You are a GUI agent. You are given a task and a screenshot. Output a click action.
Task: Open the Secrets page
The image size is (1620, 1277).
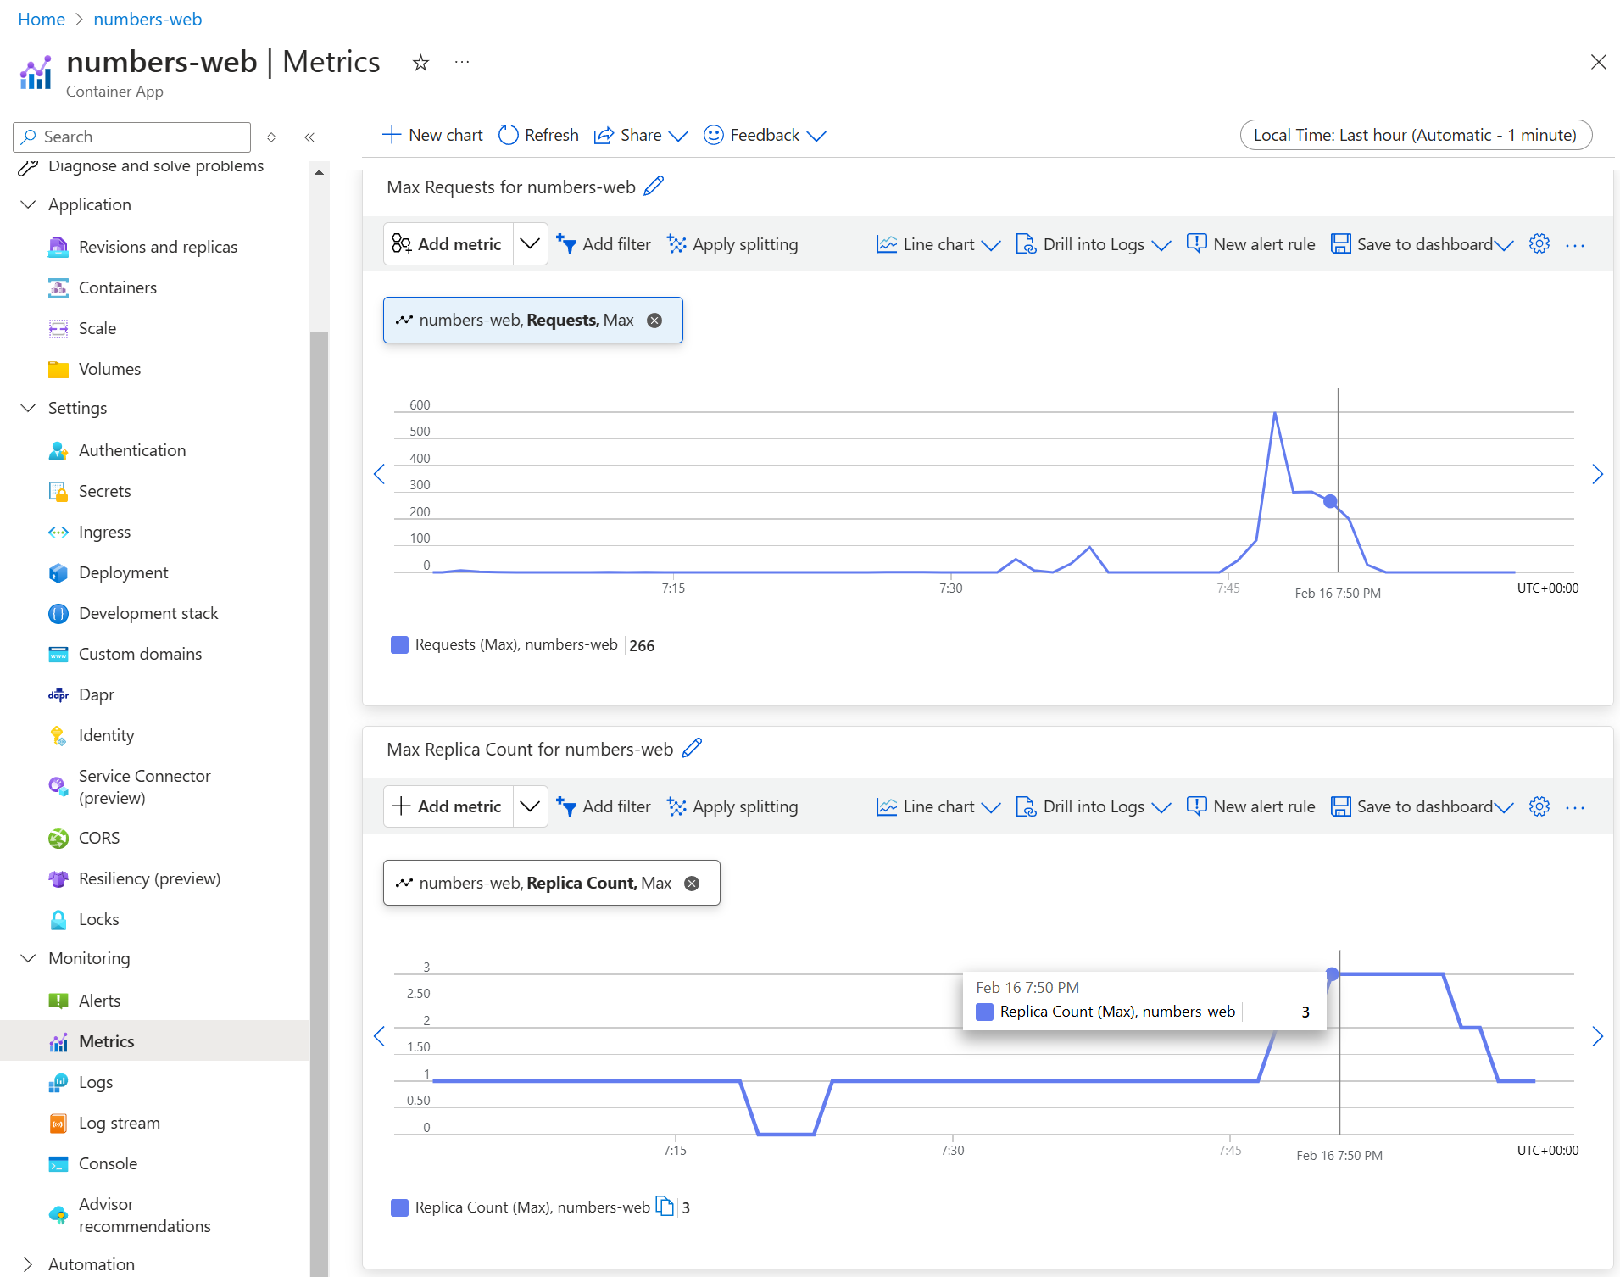[x=104, y=491]
